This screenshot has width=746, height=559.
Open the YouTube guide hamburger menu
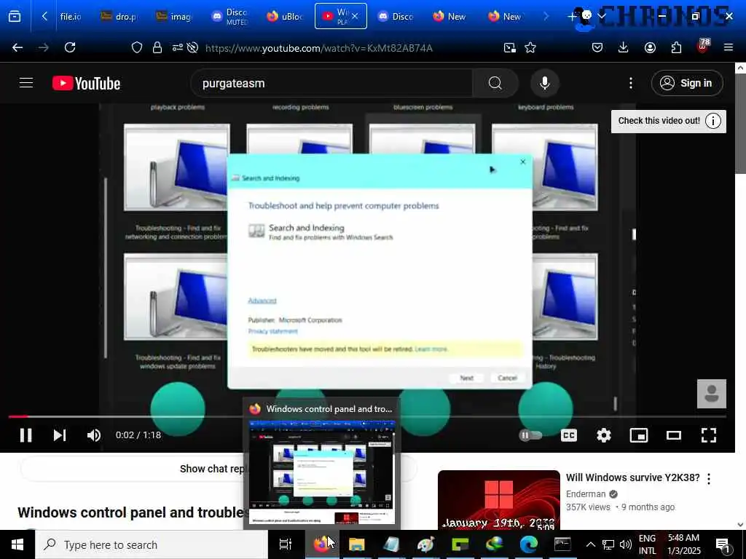(26, 83)
